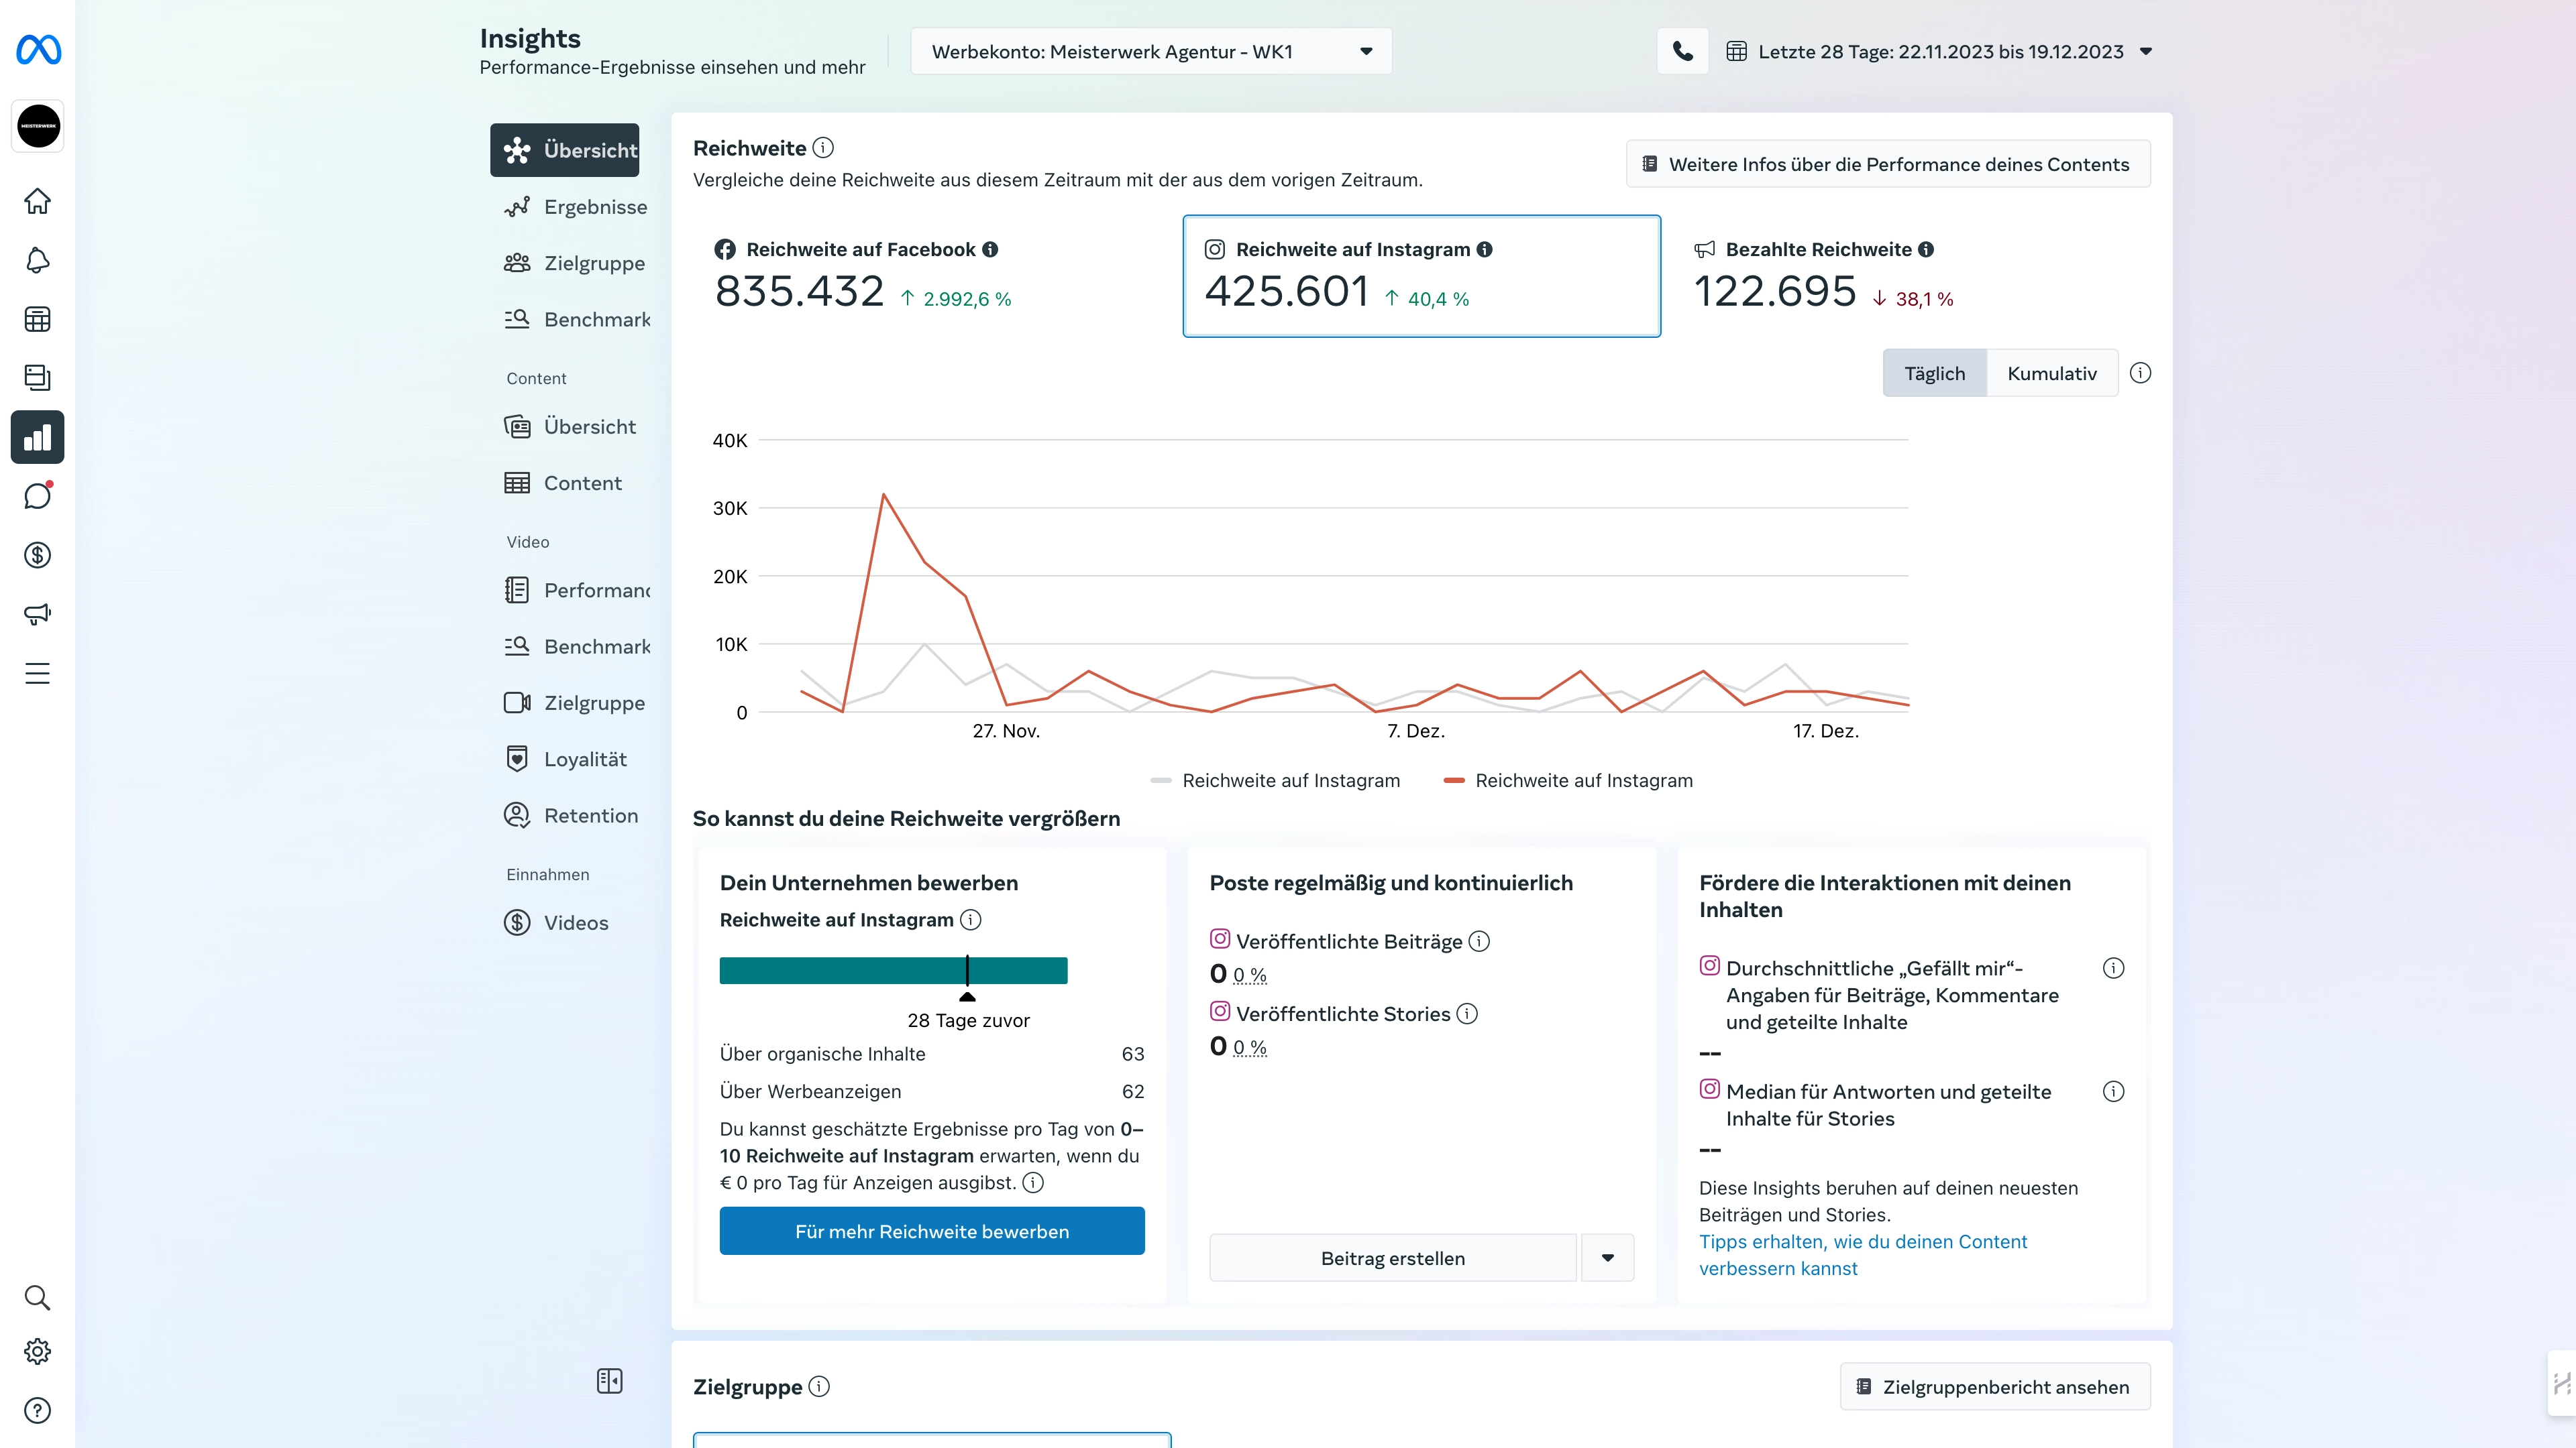Click Für mehr Reichweite bewerben button

tap(932, 1230)
